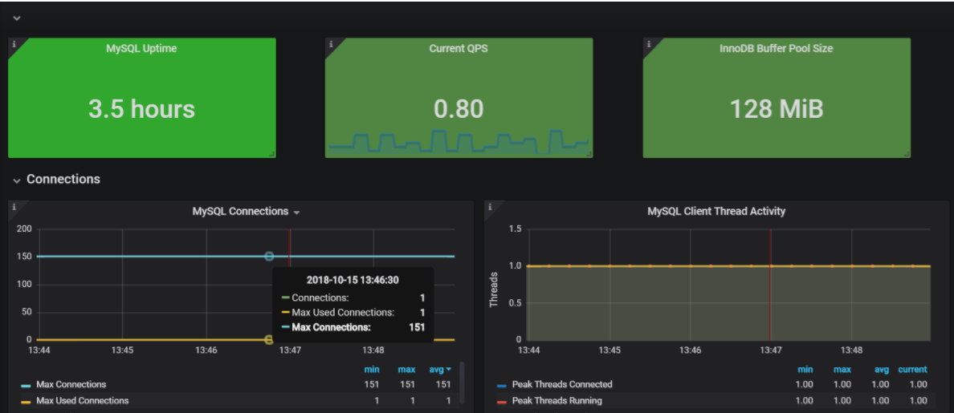
Task: Click the InnoDB Buffer Pool Size info icon
Action: tap(648, 44)
